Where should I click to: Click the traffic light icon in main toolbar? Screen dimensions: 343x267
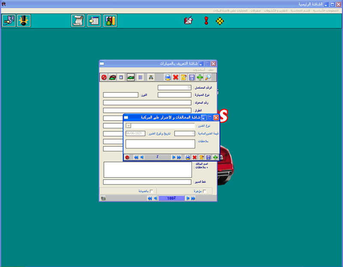coord(24,21)
